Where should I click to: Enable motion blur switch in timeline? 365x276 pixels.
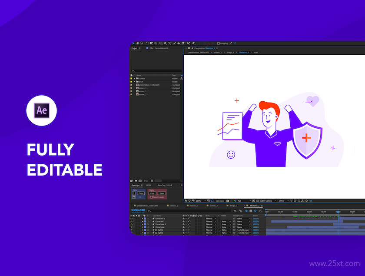pyautogui.click(x=255, y=211)
